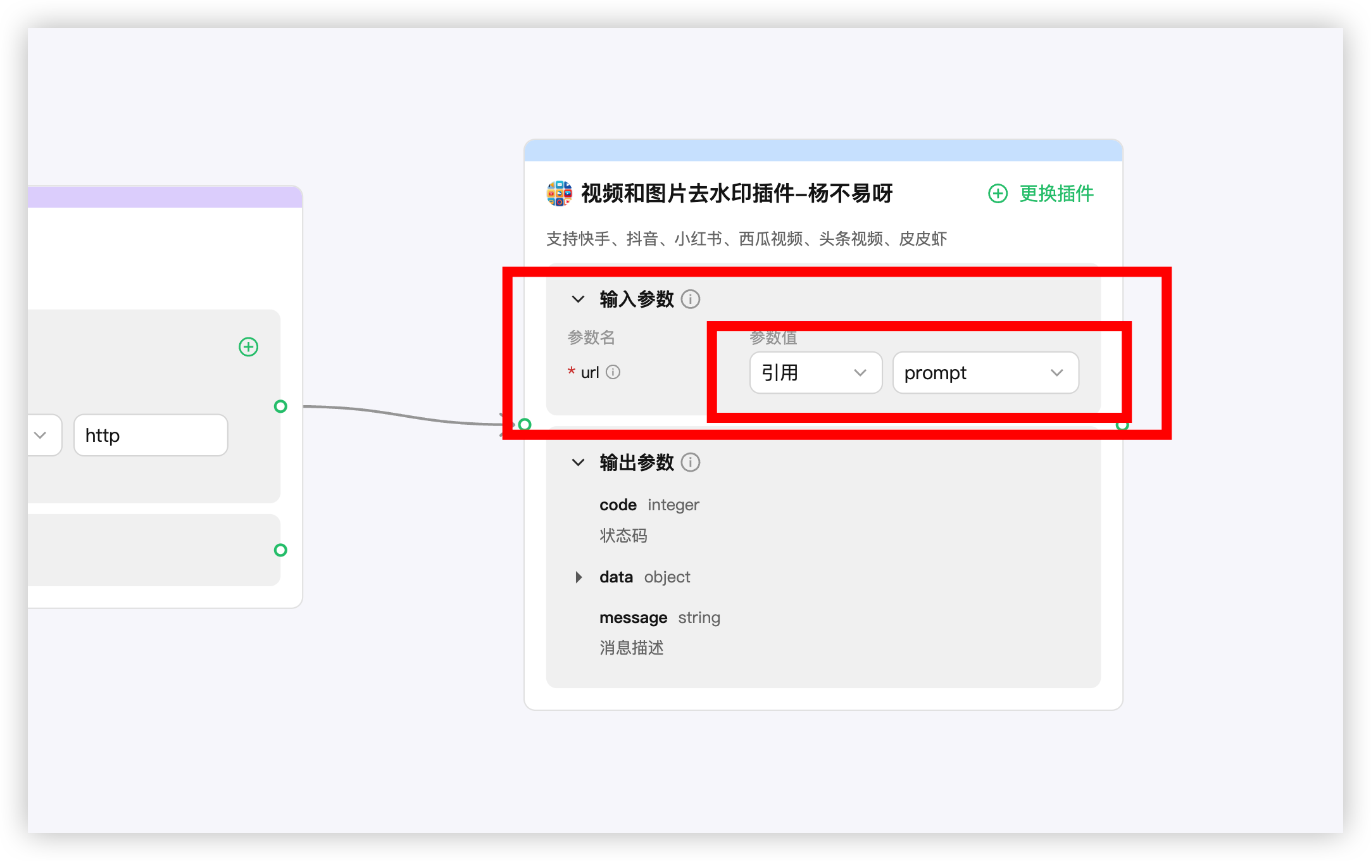This screenshot has height=861, width=1371.
Task: Click the info icon next to 输入参数
Action: [690, 299]
